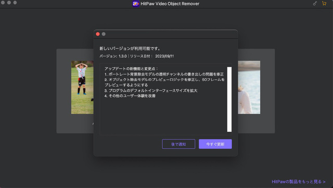The height and width of the screenshot is (188, 333).
Task: Click release note item 3 about インターフェースサイズ
Action: [x=151, y=91]
